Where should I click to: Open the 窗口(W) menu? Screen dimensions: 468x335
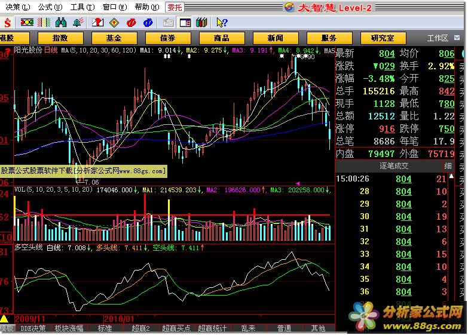tap(115, 7)
